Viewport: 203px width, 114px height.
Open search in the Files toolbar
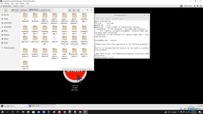coord(70,10)
